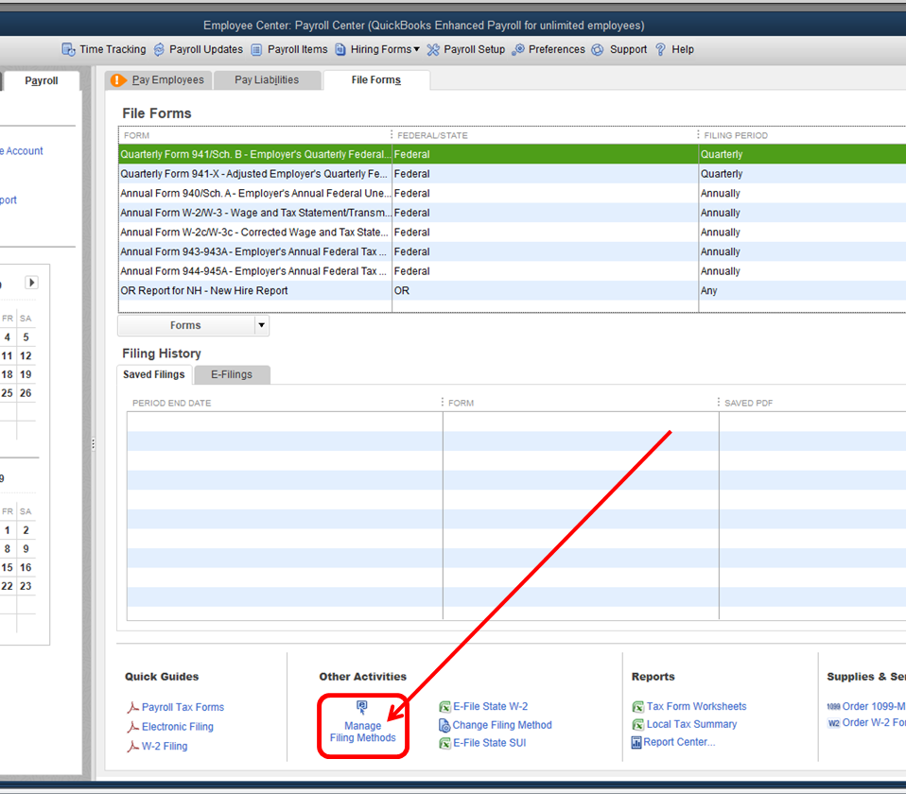
Task: Open Support from the toolbar
Action: 598,49
